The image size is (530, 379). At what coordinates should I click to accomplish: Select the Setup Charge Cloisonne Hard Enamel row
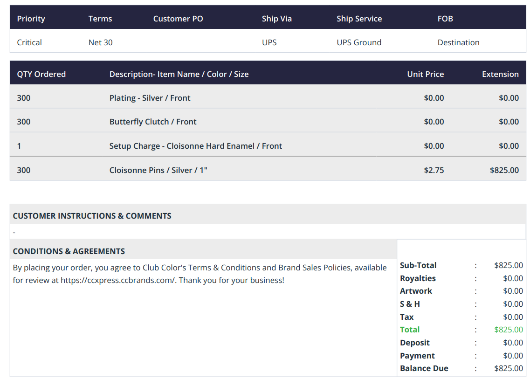[268, 146]
